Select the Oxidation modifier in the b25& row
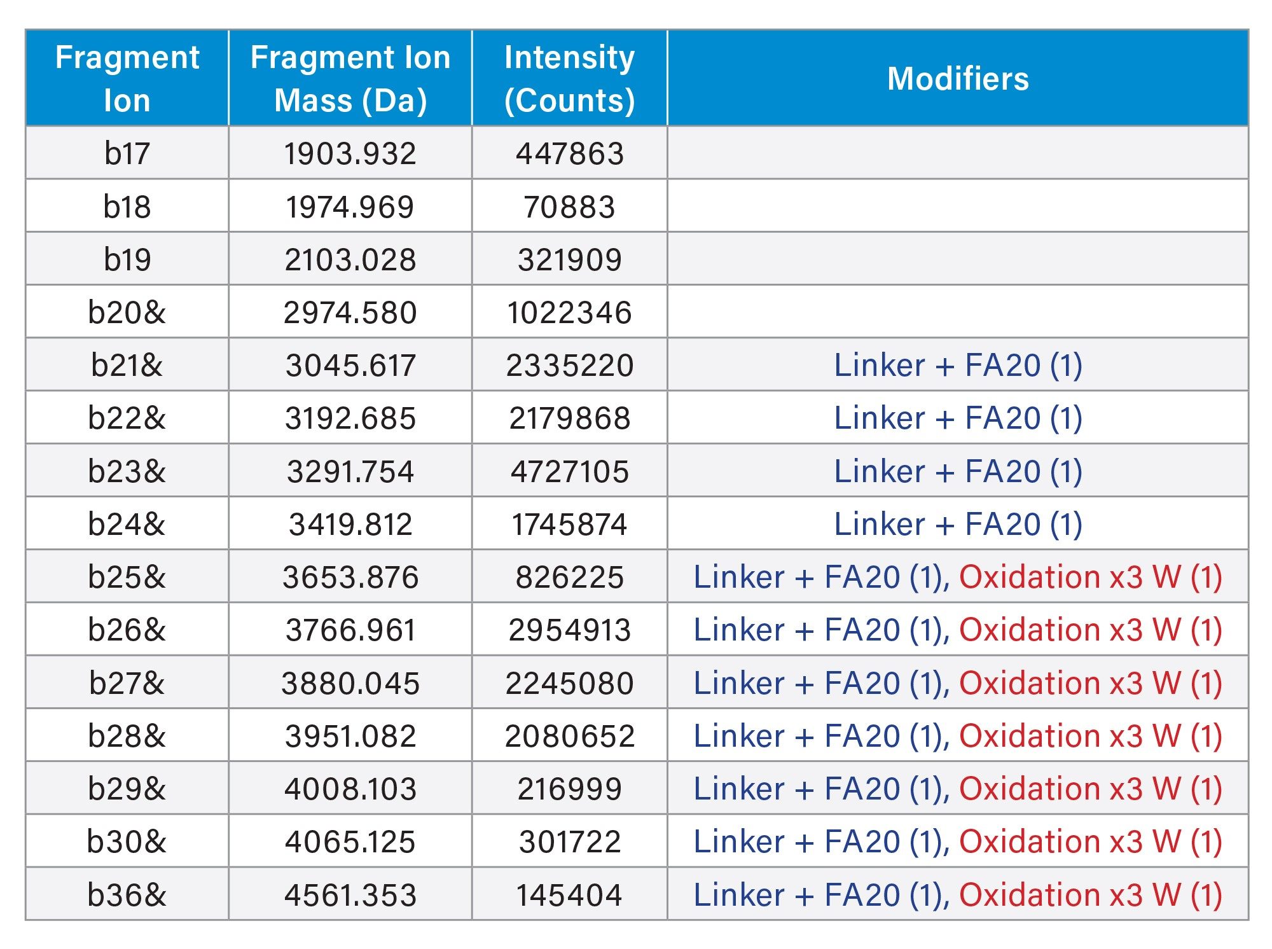The height and width of the screenshot is (949, 1272). coord(1091,577)
